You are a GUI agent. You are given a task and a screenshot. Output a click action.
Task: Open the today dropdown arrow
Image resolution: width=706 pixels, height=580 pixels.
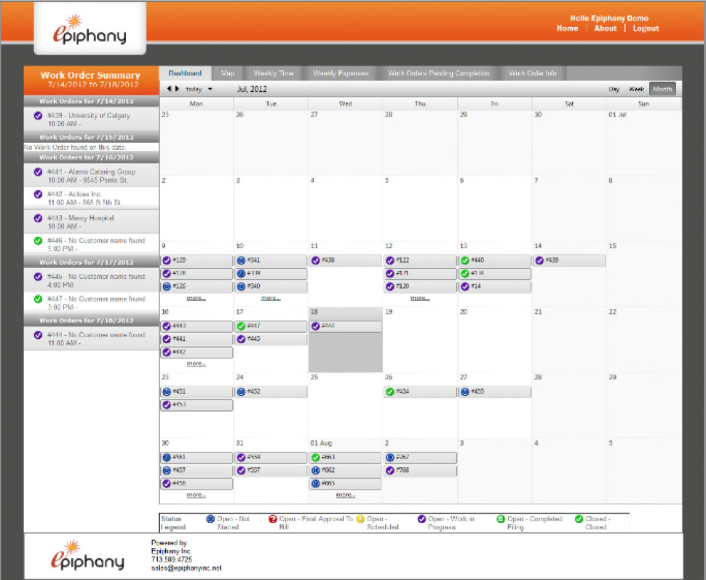click(210, 89)
